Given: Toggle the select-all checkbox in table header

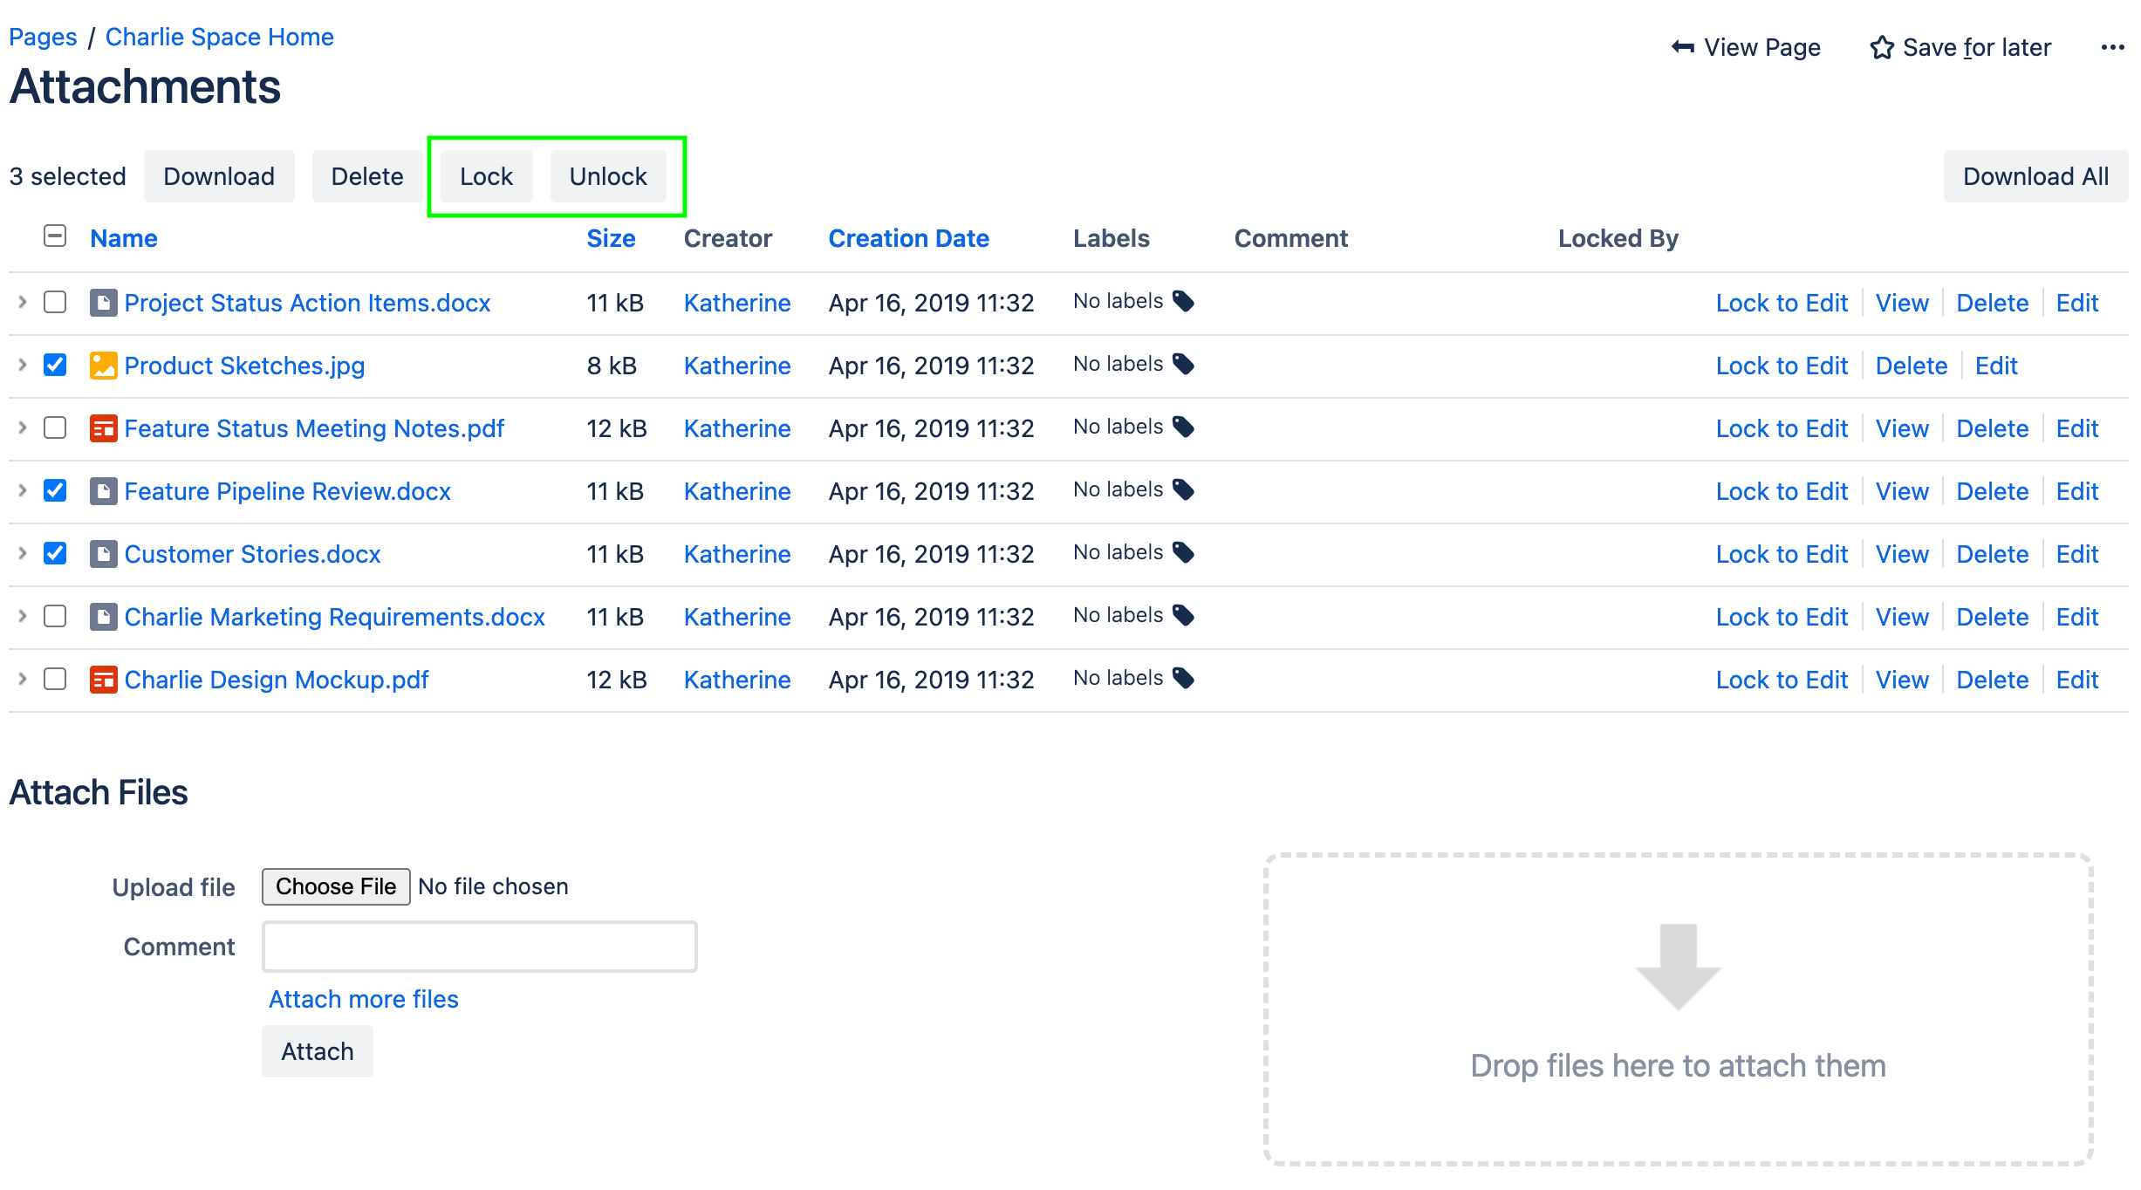Looking at the screenshot, I should tap(55, 236).
